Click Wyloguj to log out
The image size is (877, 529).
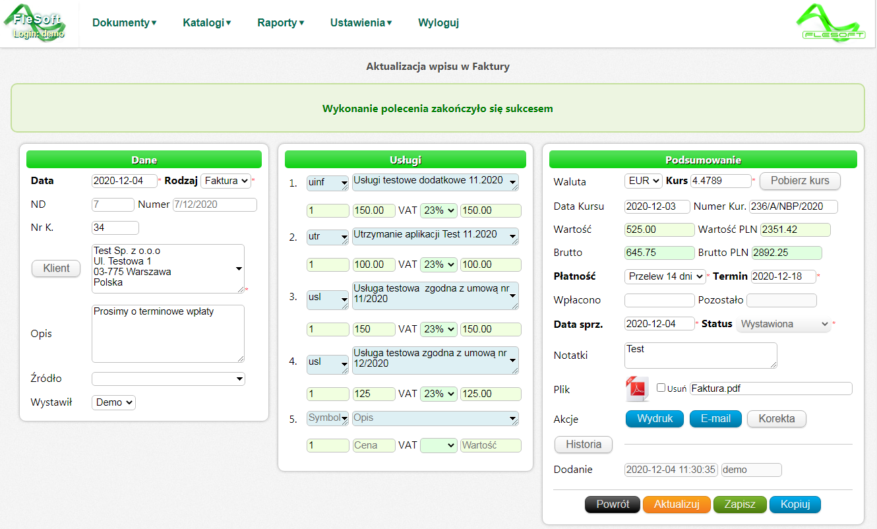click(x=438, y=22)
